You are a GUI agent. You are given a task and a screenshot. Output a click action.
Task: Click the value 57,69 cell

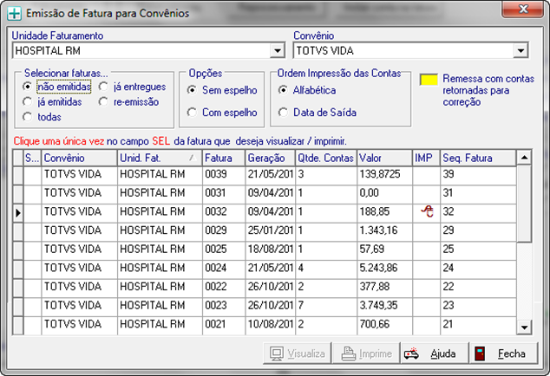point(384,250)
